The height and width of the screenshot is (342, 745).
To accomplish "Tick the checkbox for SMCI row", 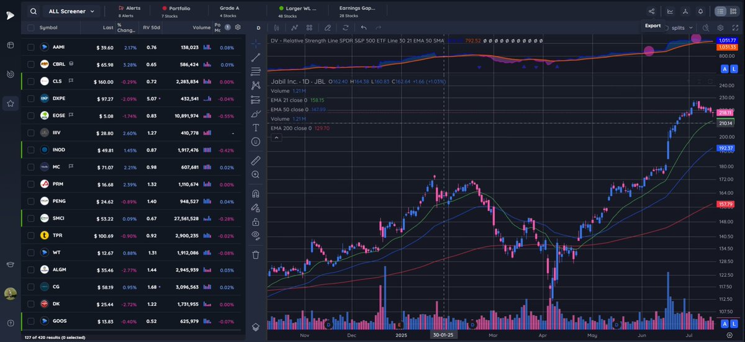I will click(30, 218).
